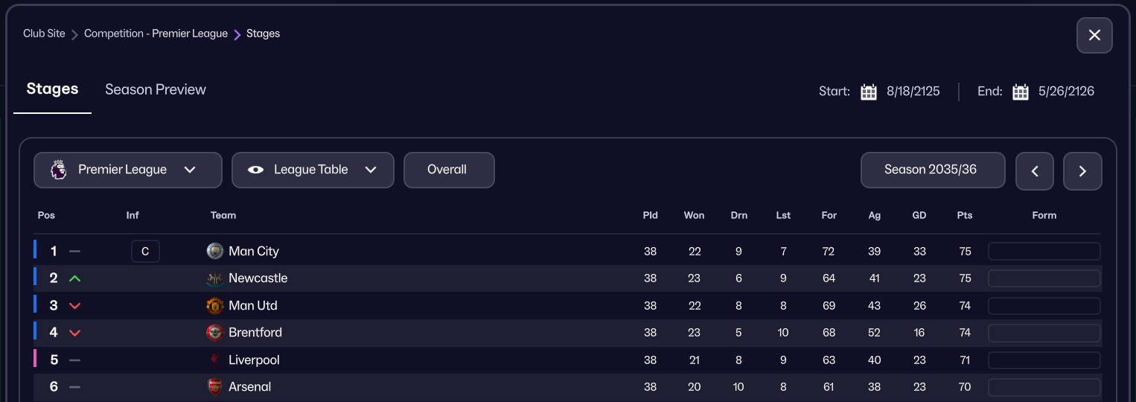Click the Brentford club crest
1136x402 pixels.
coord(215,333)
